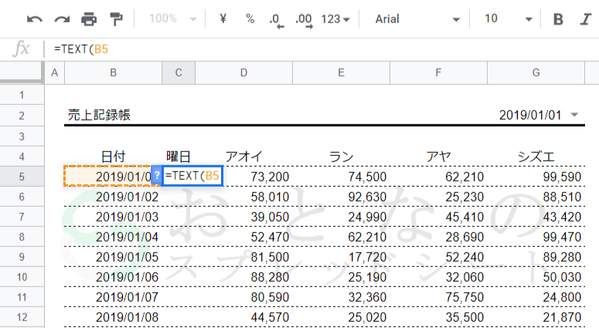
Task: Click the fx function icon
Action: [21, 49]
